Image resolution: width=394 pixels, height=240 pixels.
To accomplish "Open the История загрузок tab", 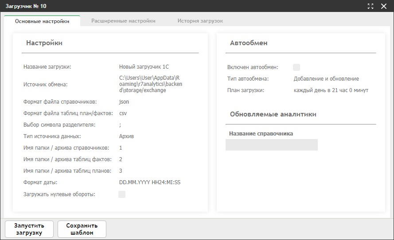I will (200, 21).
